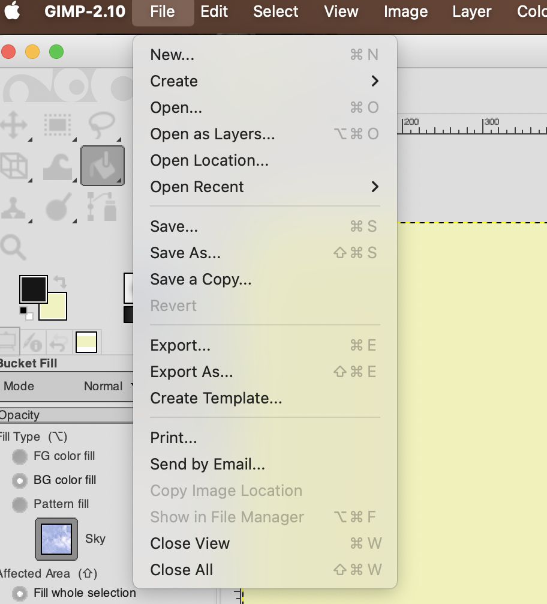Viewport: 547px width, 604px height.
Task: Choose Export As... menu item
Action: (x=265, y=372)
